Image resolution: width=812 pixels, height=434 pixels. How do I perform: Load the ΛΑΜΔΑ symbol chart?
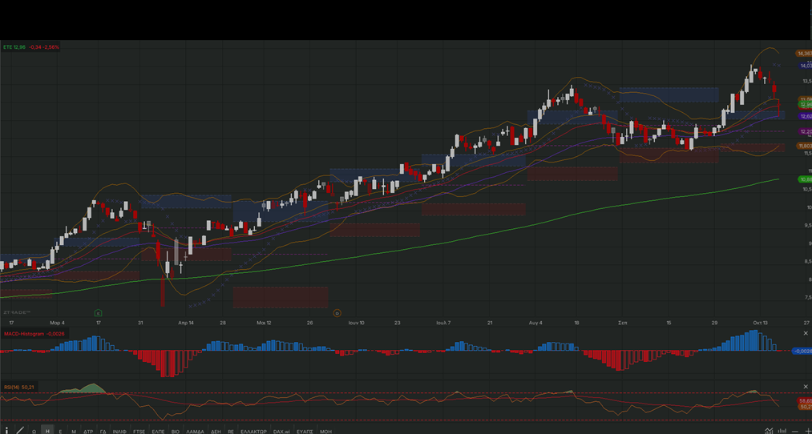click(196, 432)
